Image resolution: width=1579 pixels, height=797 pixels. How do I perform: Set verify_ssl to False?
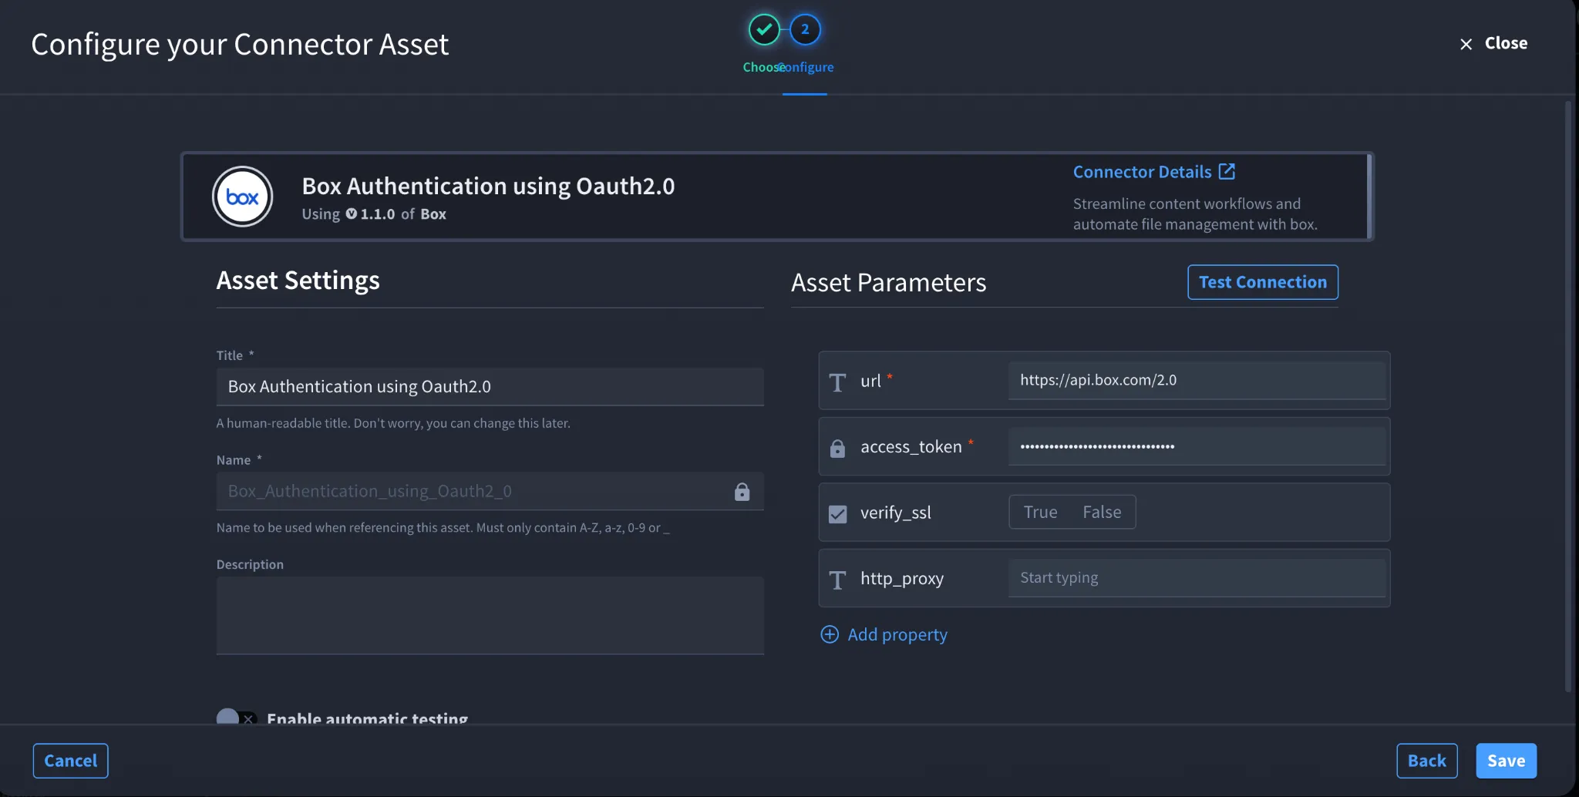coord(1102,512)
